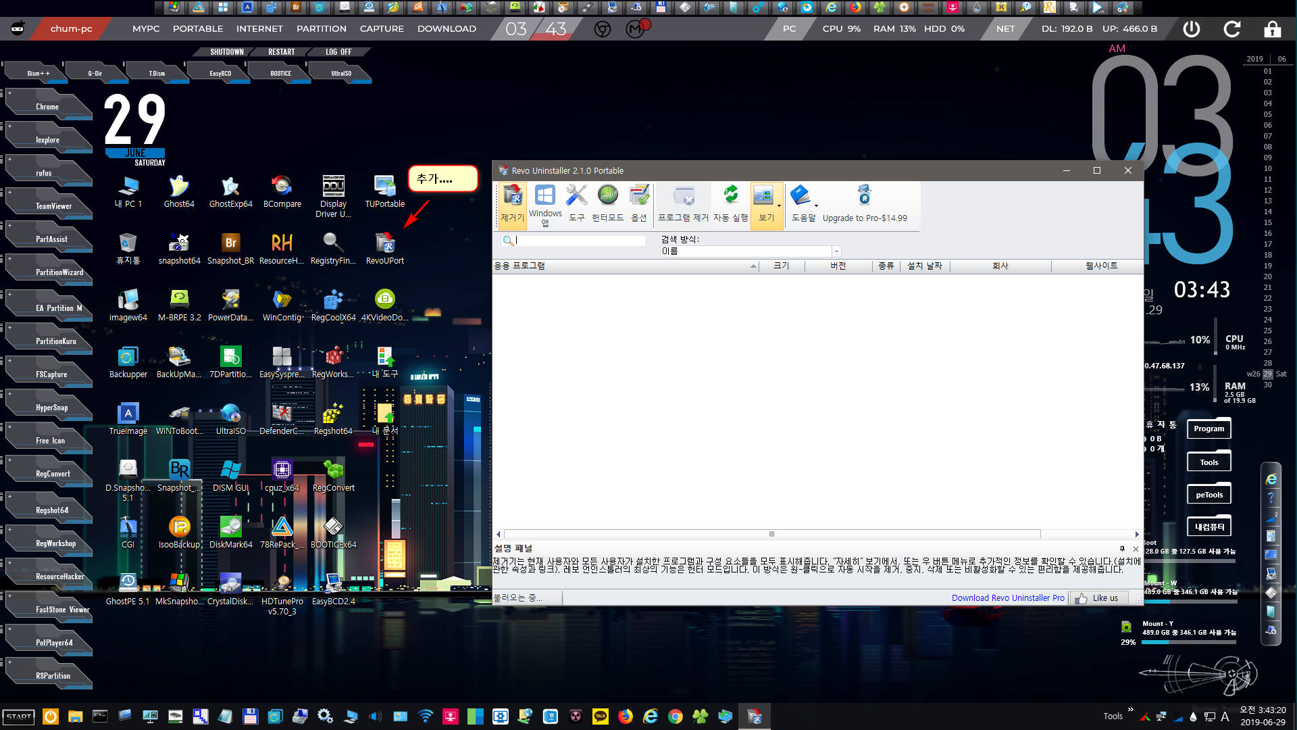This screenshot has height=730, width=1297.
Task: Click the scroll right arrow in Revo list
Action: tap(1137, 534)
